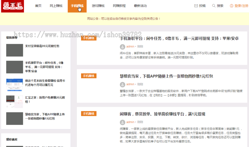Click the envelope icon beside 投稿
249x147 pixels.
(196, 6)
